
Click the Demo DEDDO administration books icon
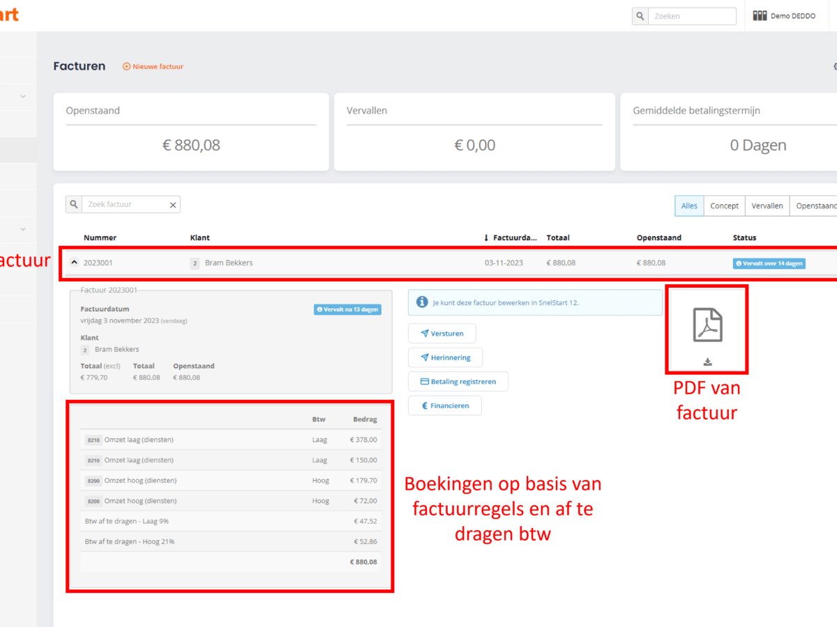point(760,16)
